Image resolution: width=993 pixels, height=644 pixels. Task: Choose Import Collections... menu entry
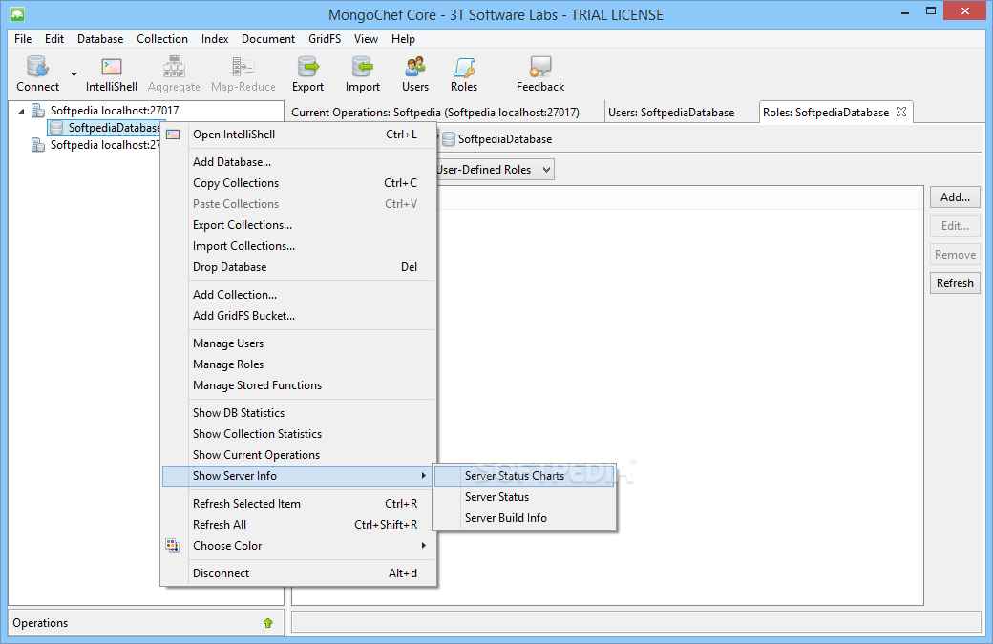click(x=299, y=245)
